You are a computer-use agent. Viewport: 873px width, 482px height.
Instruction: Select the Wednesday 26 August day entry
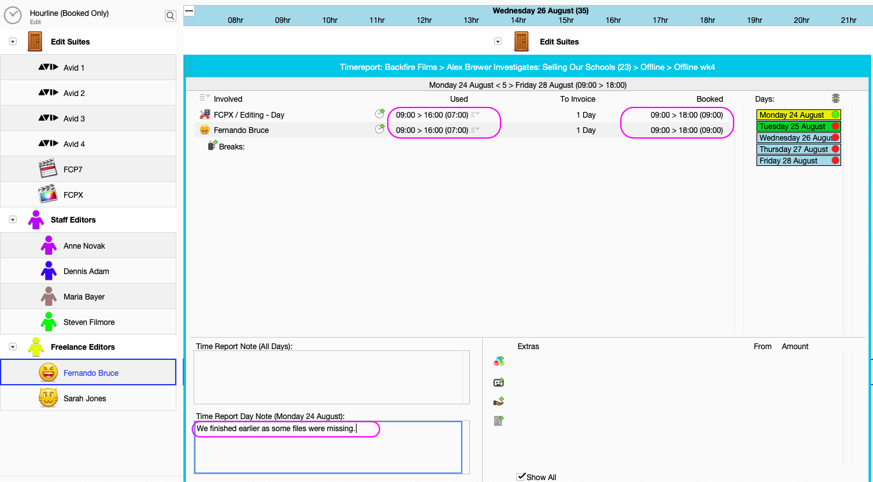(796, 137)
